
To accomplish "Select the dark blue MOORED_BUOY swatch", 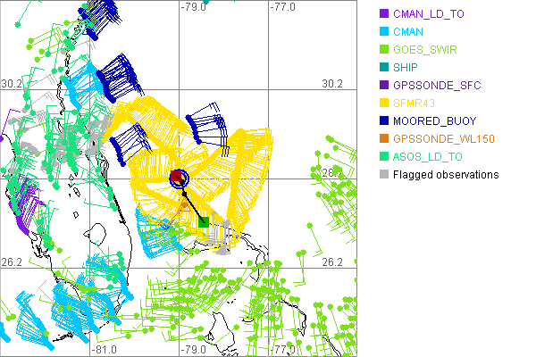I will [384, 120].
